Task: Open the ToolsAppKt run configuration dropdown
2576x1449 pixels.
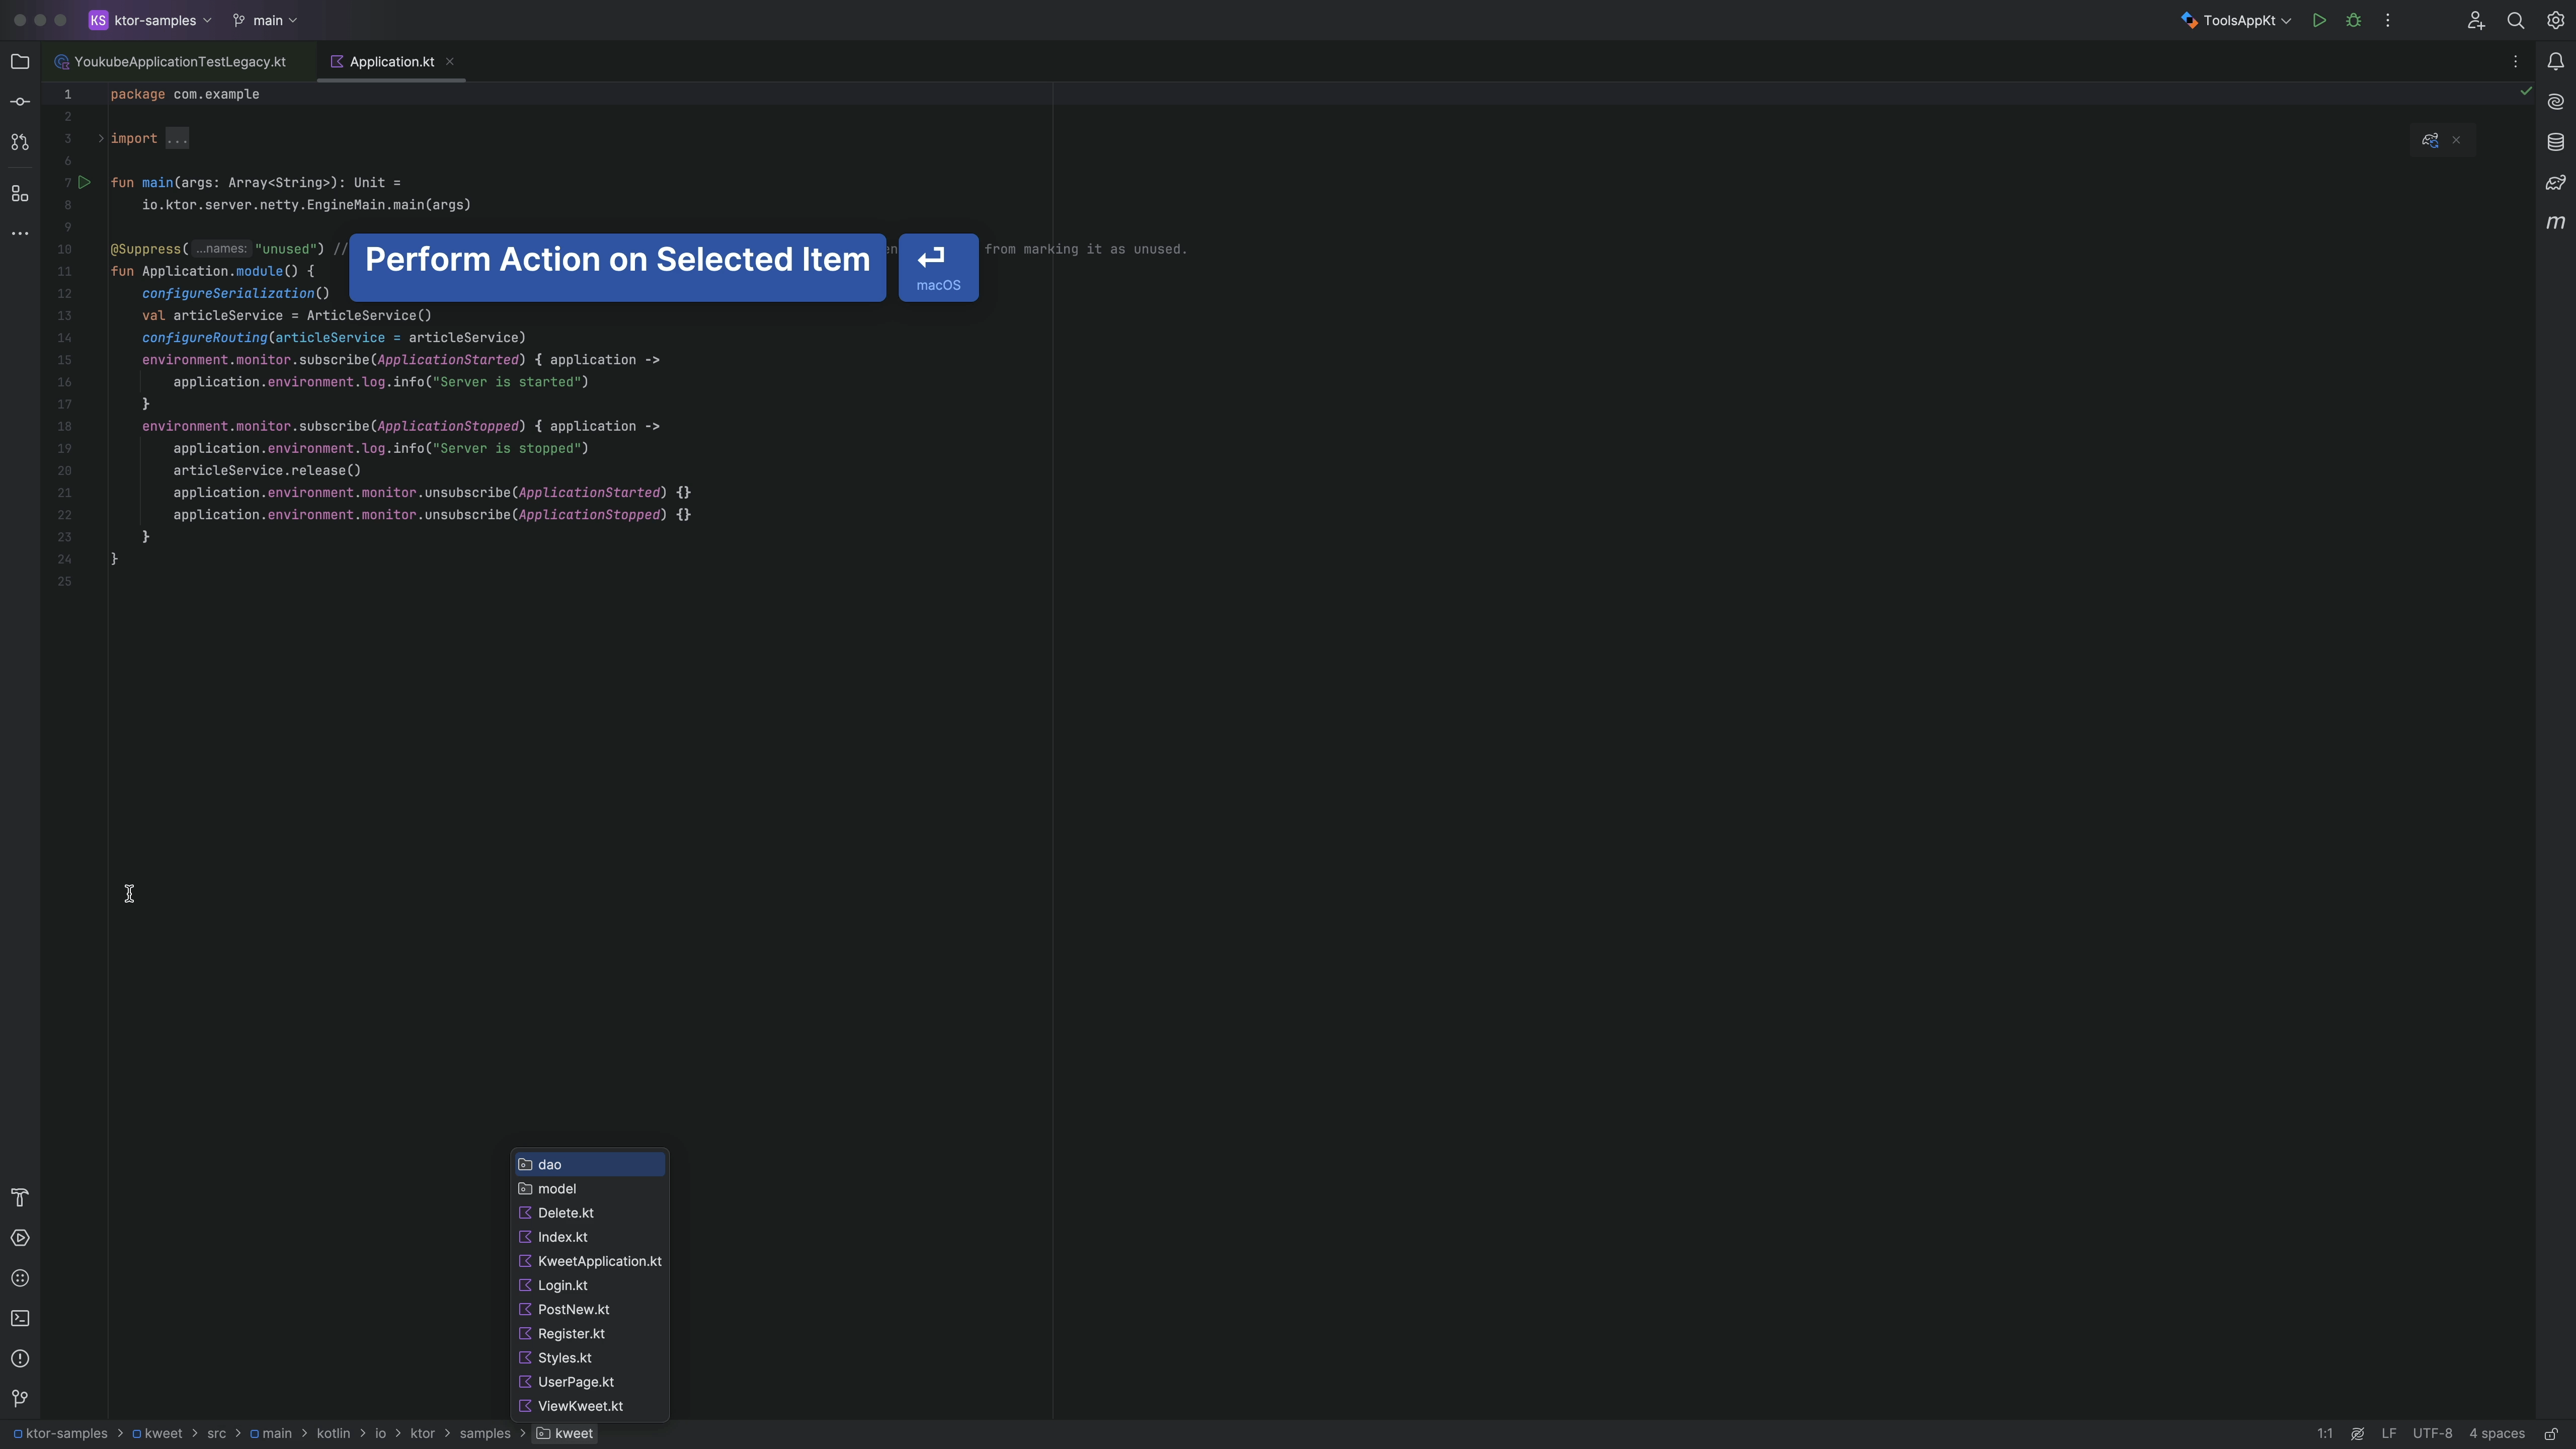Action: [x=2236, y=19]
